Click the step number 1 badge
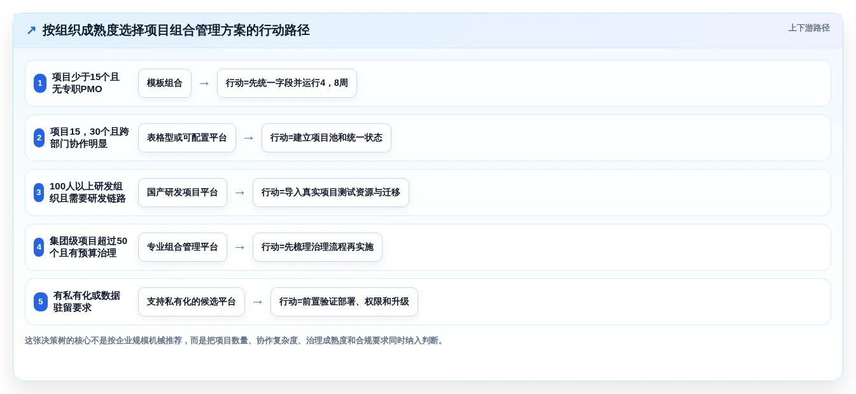 click(x=40, y=83)
